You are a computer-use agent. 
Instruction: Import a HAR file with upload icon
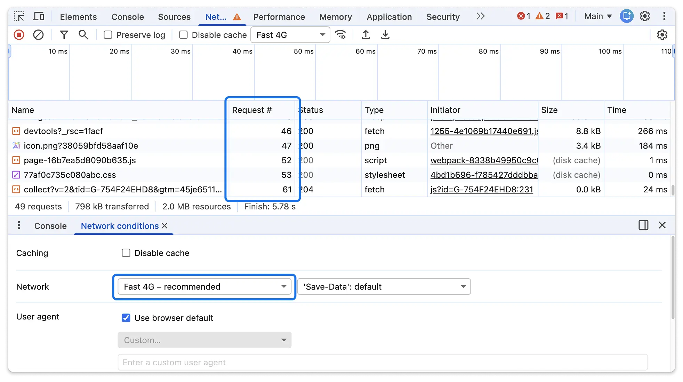tap(366, 35)
